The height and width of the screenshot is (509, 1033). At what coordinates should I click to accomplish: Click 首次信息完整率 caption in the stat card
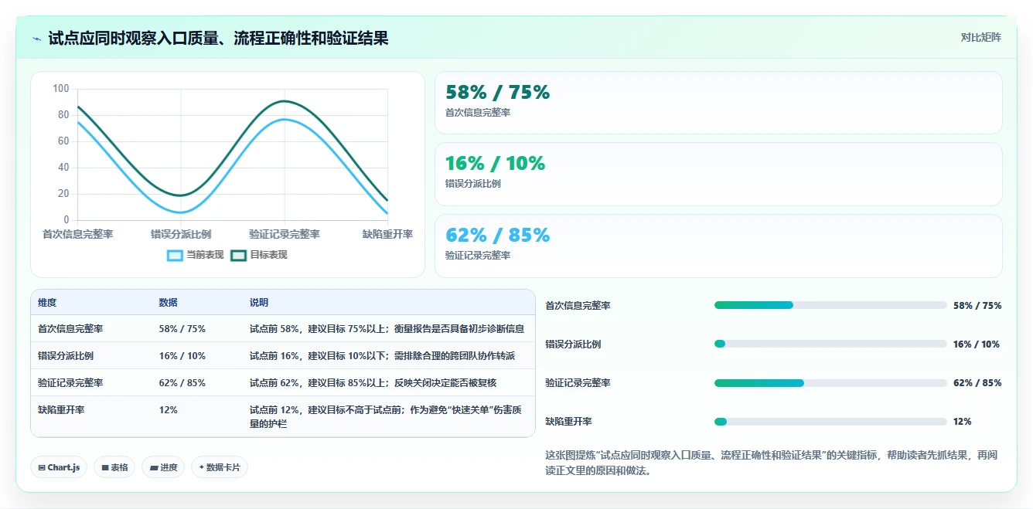478,113
